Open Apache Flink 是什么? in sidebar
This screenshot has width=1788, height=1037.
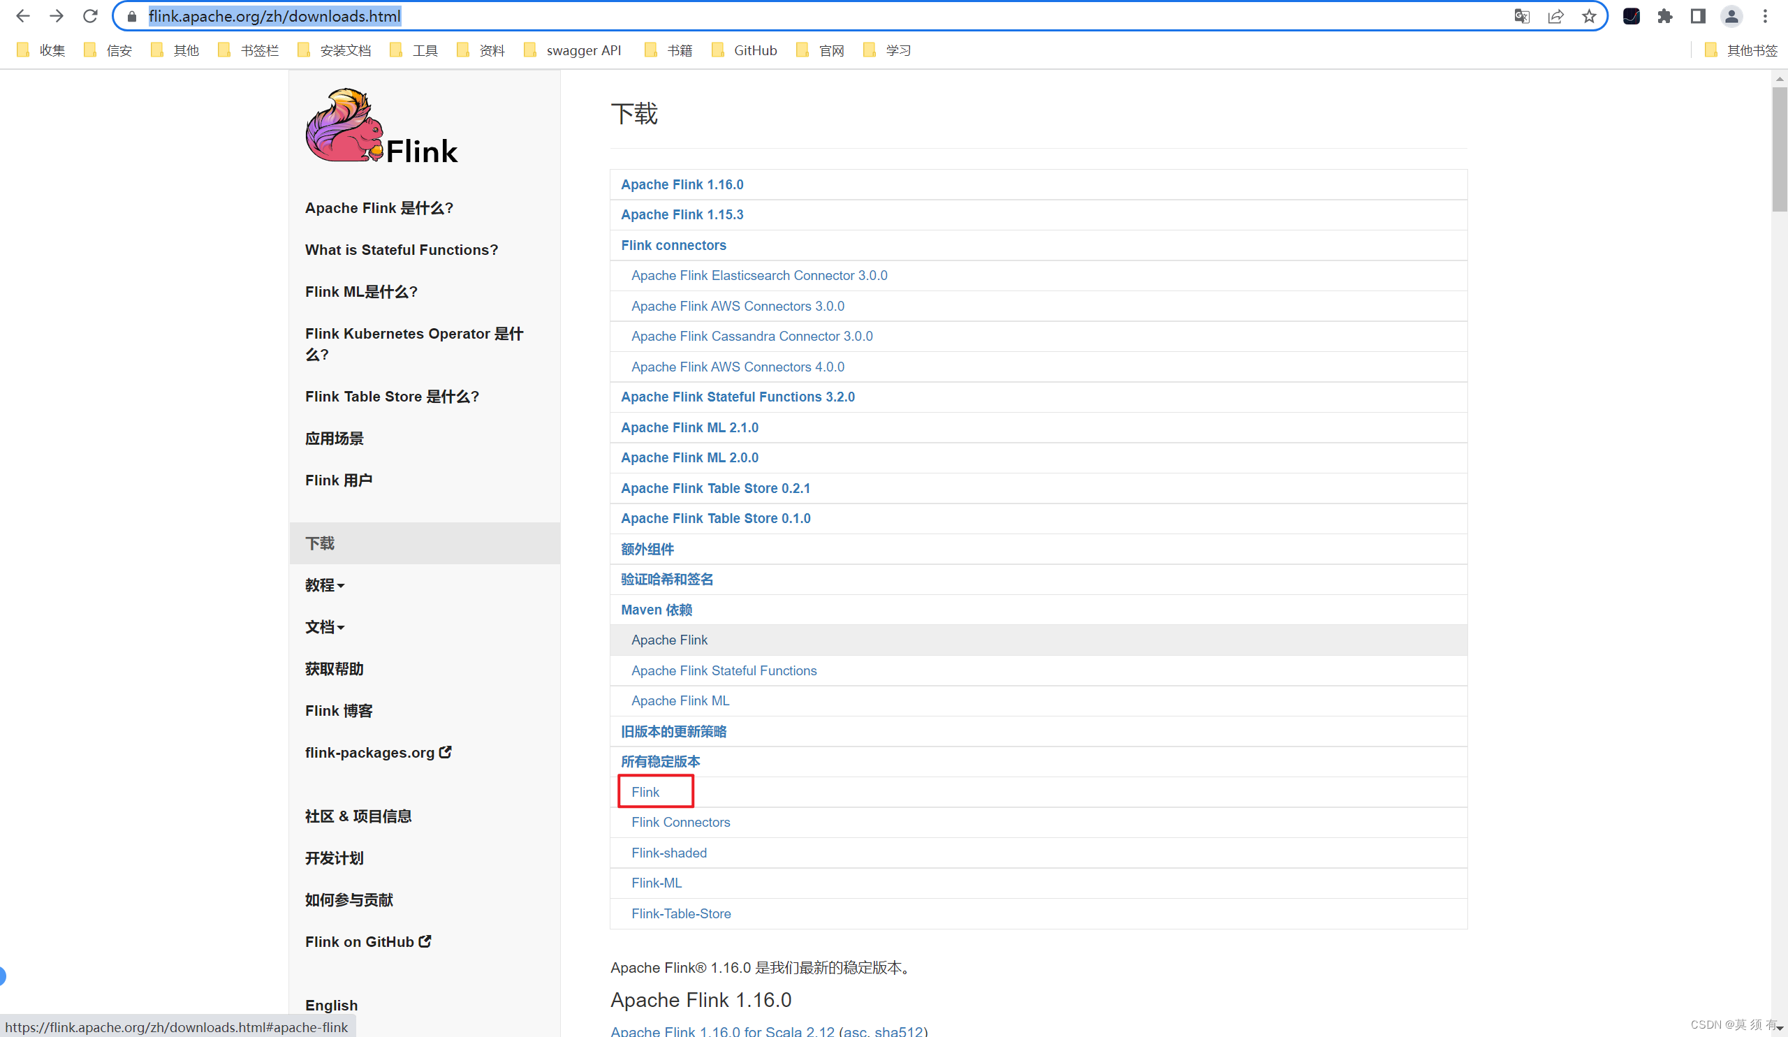coord(379,208)
